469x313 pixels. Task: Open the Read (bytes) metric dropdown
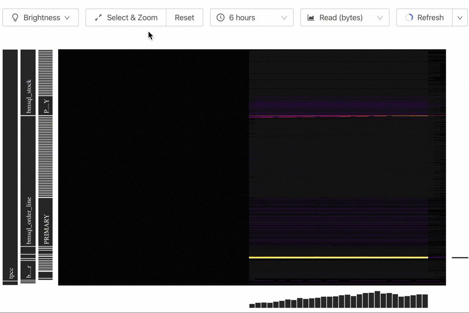tap(344, 18)
